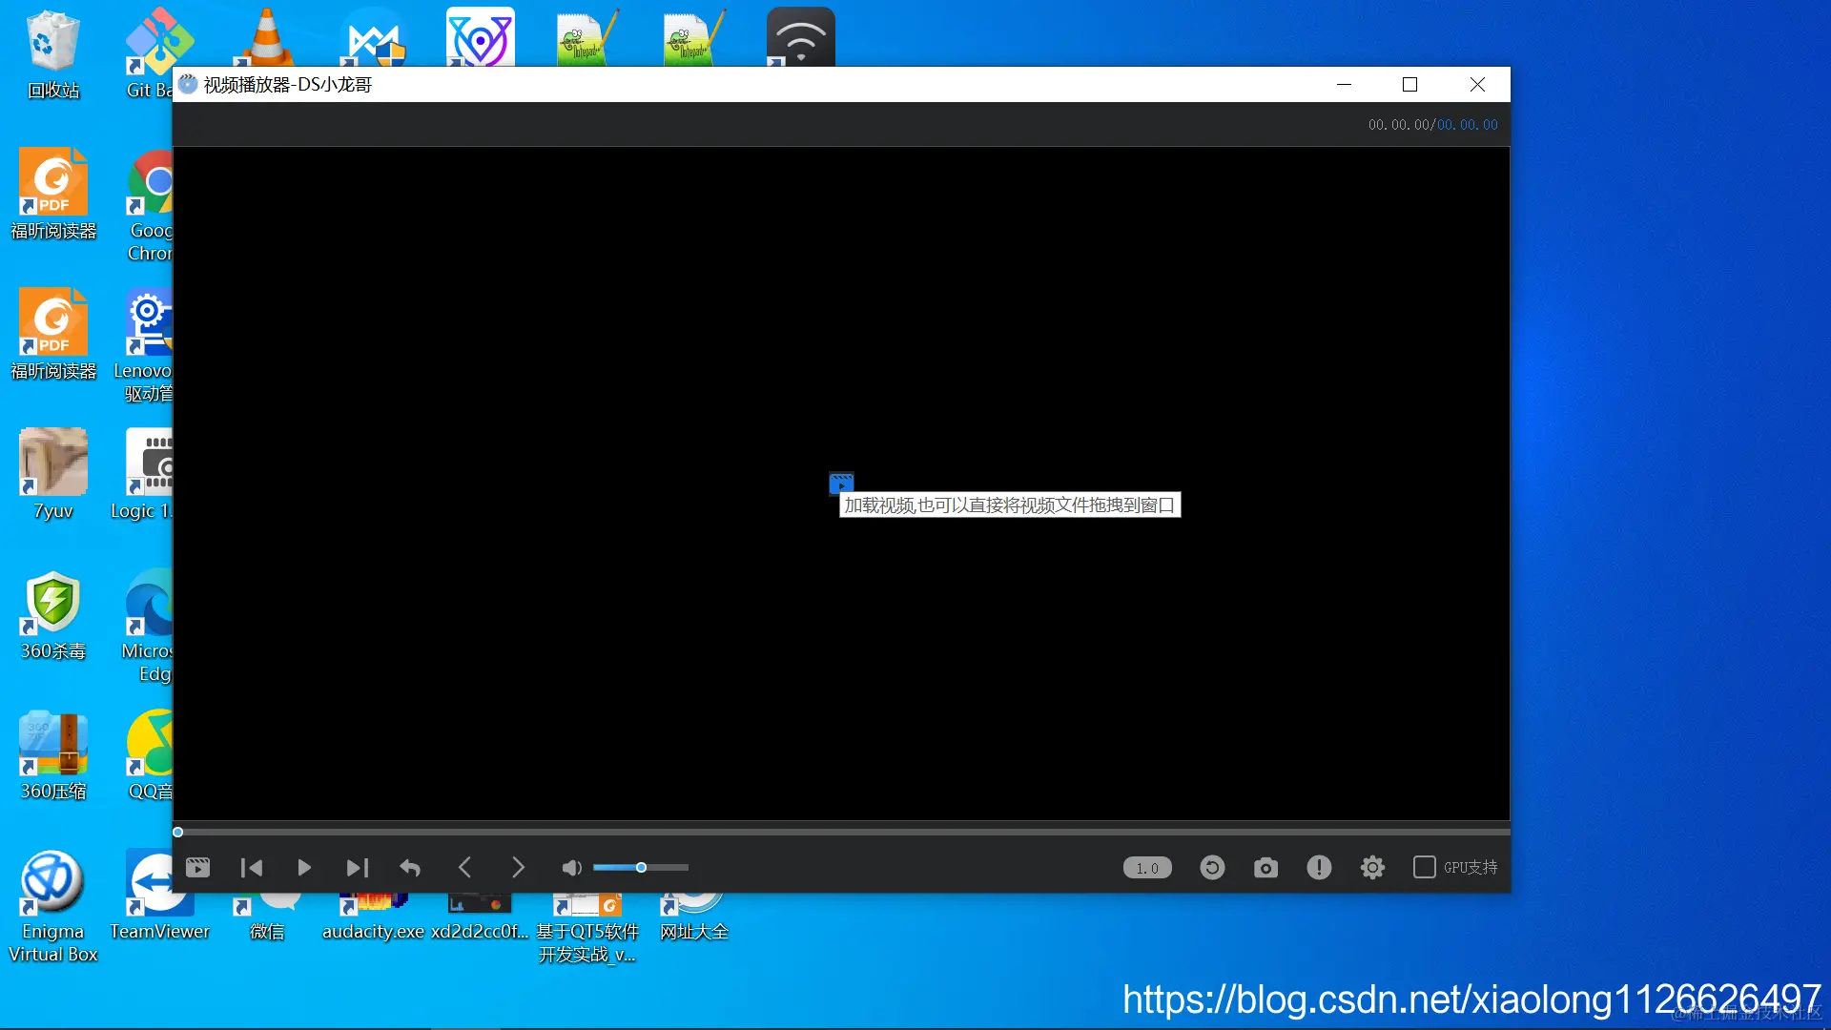1831x1030 pixels.
Task: Click the rotate/replay circular arrow icon
Action: pos(1212,867)
